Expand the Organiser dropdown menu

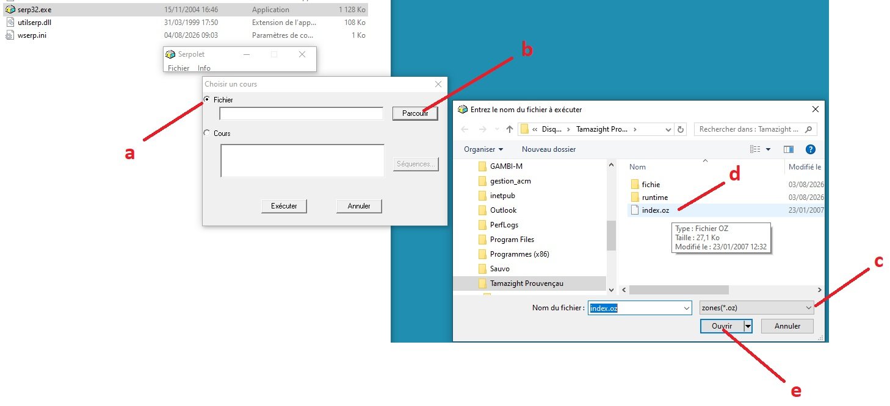pyautogui.click(x=483, y=149)
